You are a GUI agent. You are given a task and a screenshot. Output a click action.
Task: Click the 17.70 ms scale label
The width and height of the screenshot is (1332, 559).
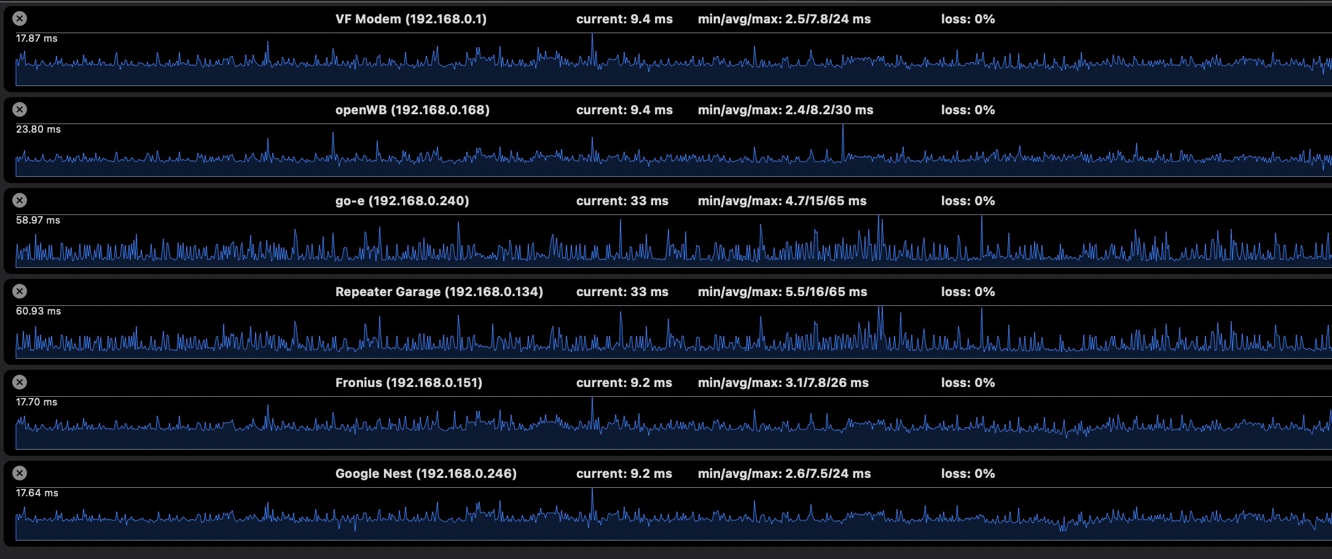(37, 402)
